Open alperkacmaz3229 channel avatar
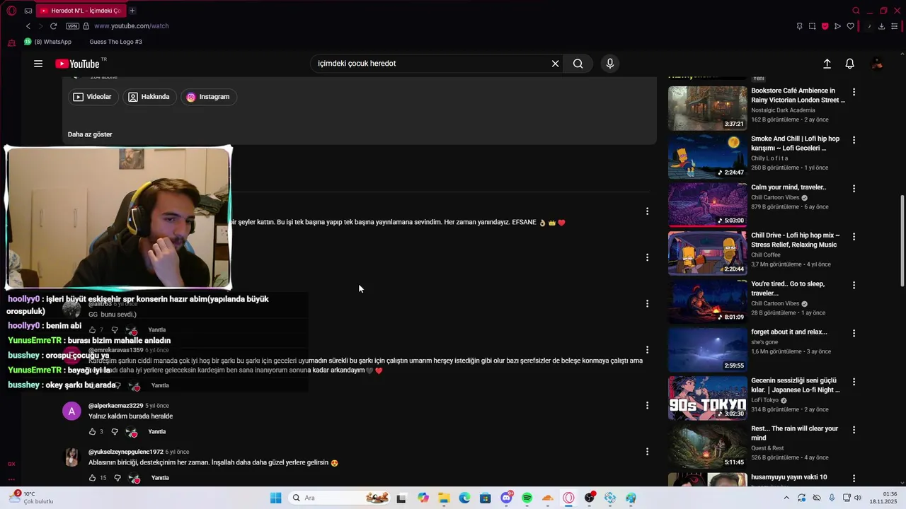Viewport: 906px width, 509px height. tap(72, 411)
